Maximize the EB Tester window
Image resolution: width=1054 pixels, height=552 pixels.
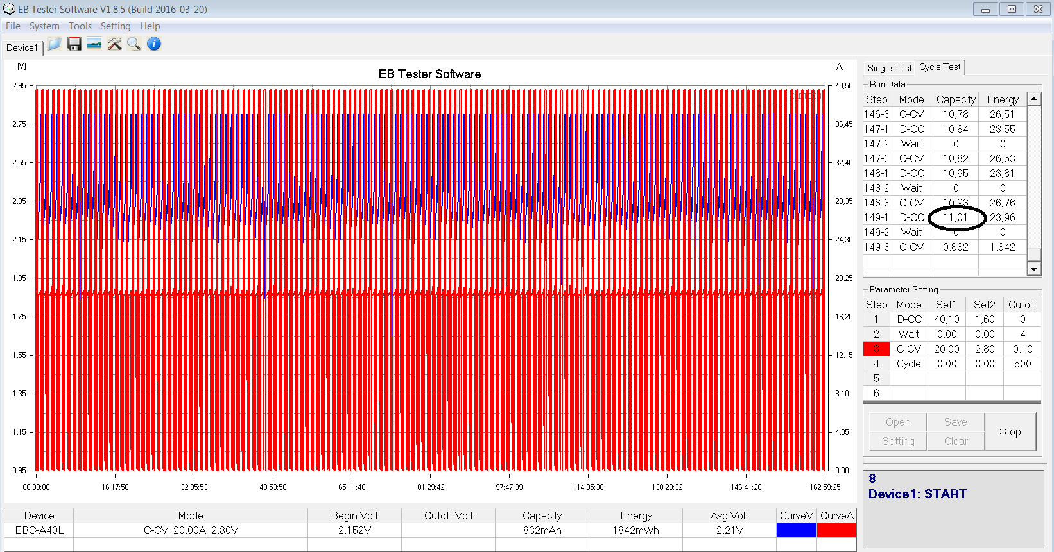tap(1012, 9)
